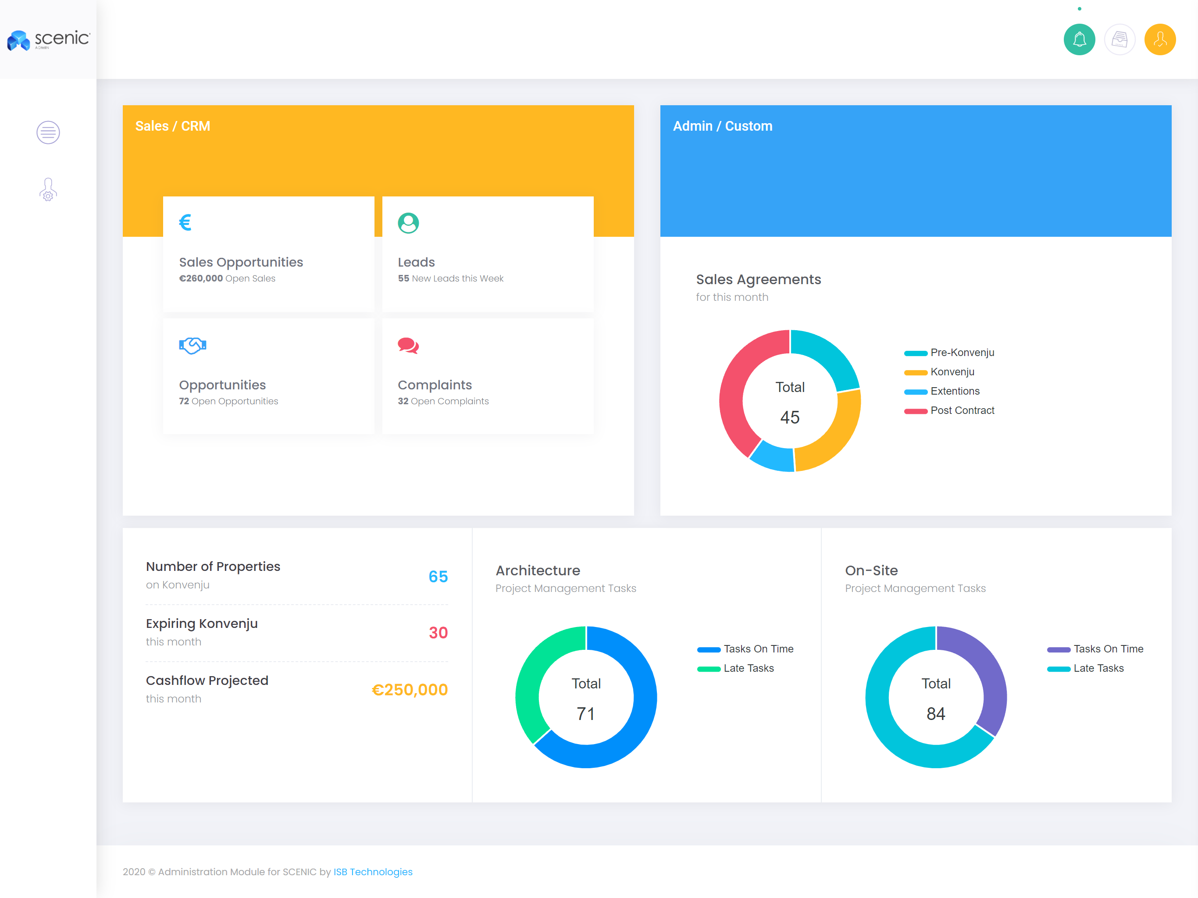Click the green notification bell icon
The width and height of the screenshot is (1198, 898).
click(x=1079, y=39)
